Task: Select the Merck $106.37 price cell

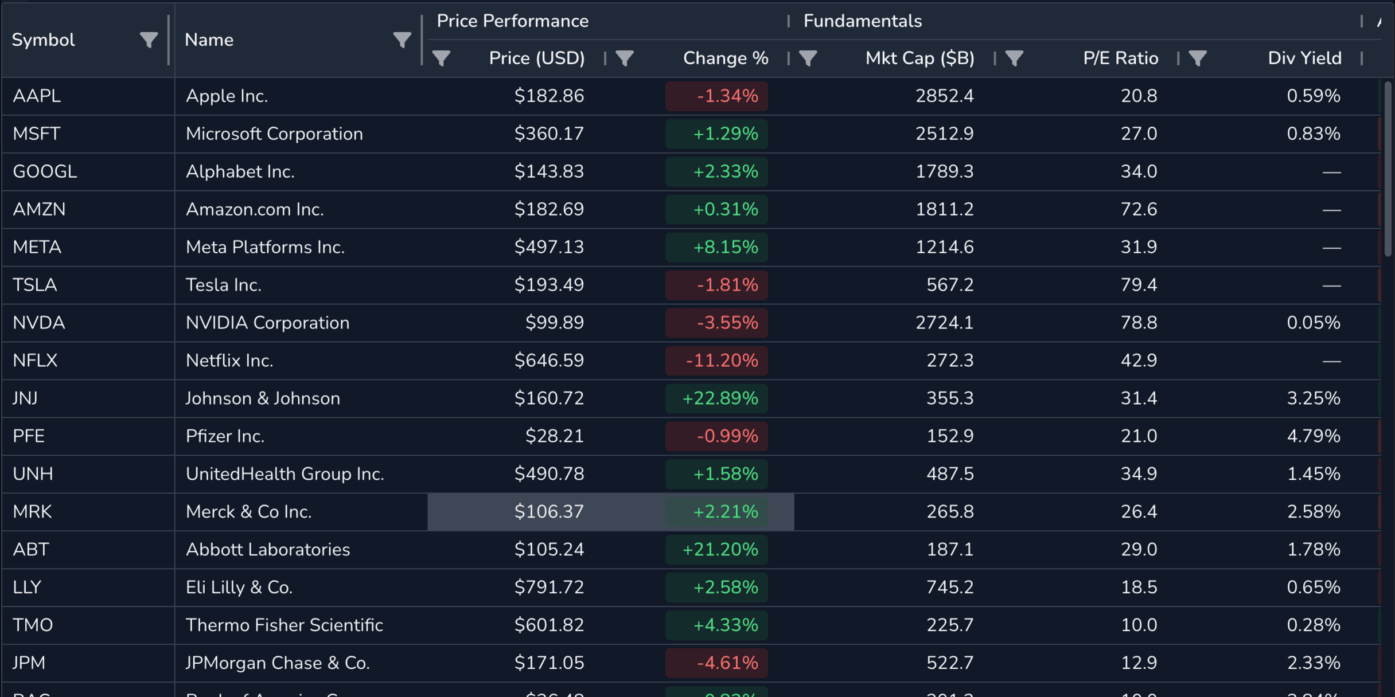Action: 548,511
